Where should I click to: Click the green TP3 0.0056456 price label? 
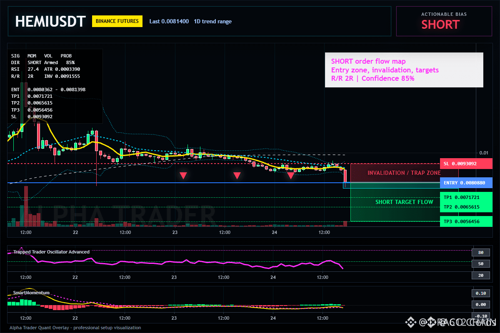(x=466, y=221)
